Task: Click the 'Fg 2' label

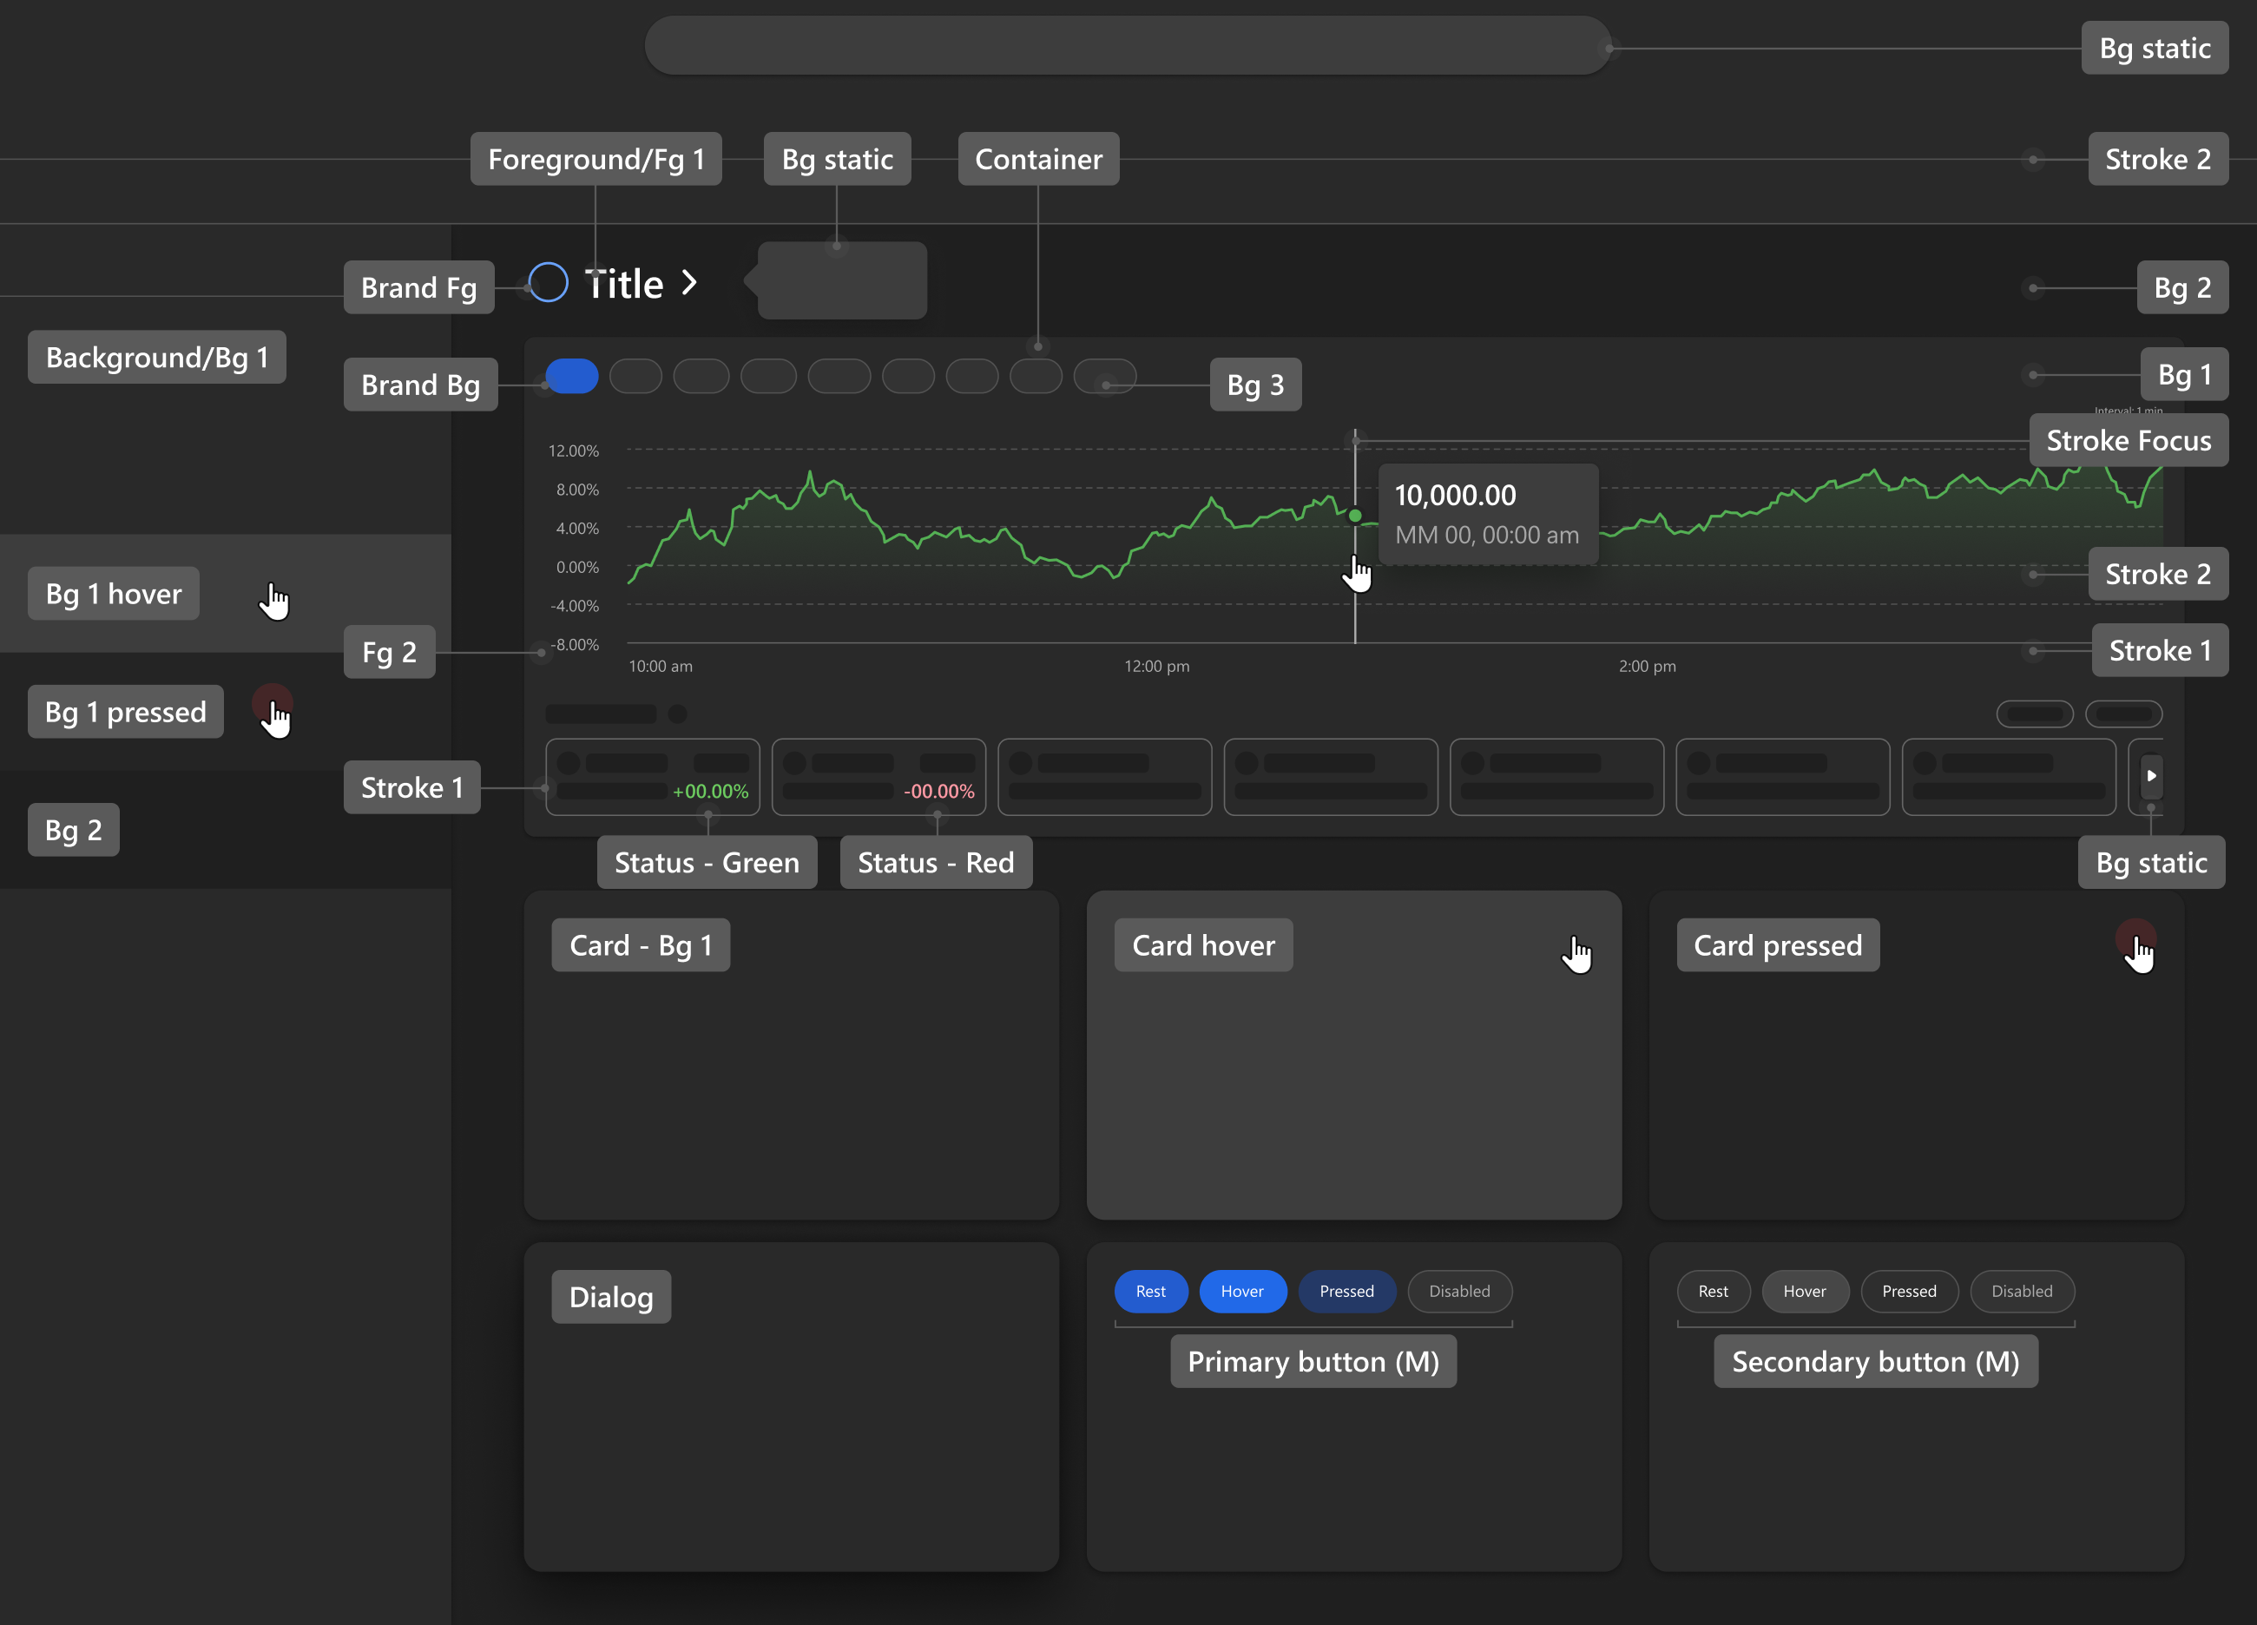Action: click(389, 652)
